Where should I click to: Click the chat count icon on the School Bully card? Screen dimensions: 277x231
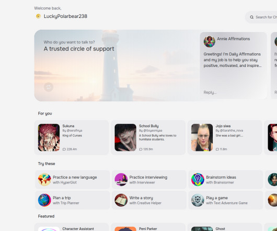coord(141,149)
